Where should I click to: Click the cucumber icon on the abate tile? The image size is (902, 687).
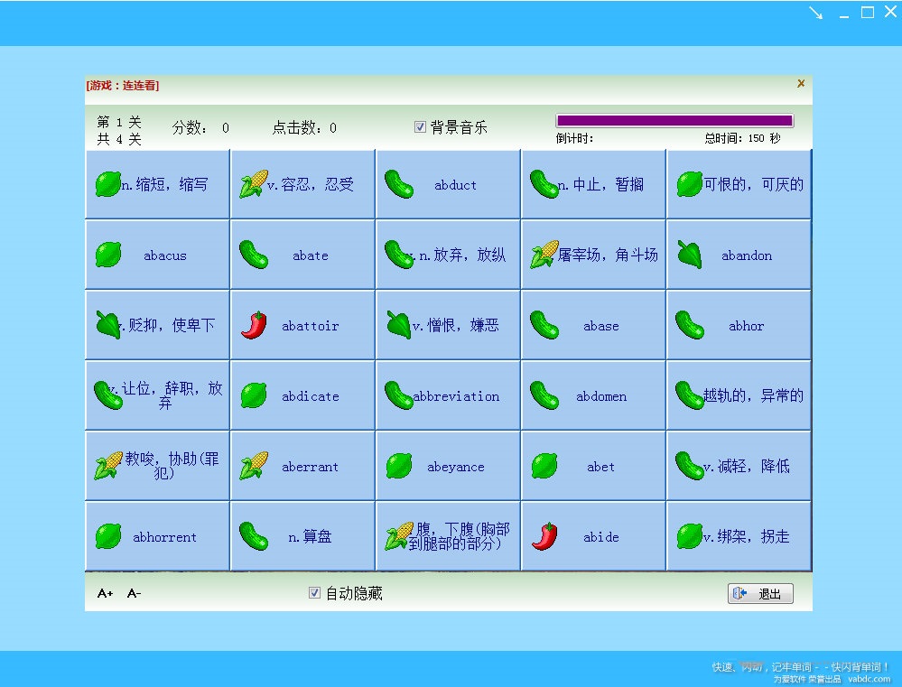[254, 255]
